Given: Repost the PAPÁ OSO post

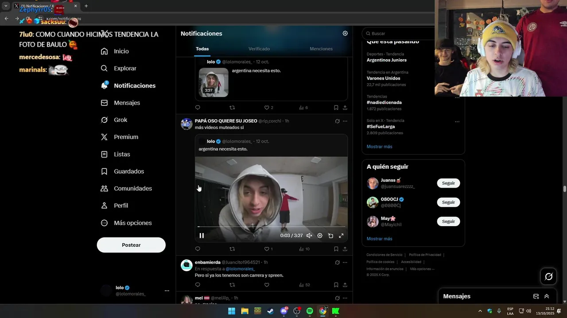Looking at the screenshot, I should pos(232,249).
